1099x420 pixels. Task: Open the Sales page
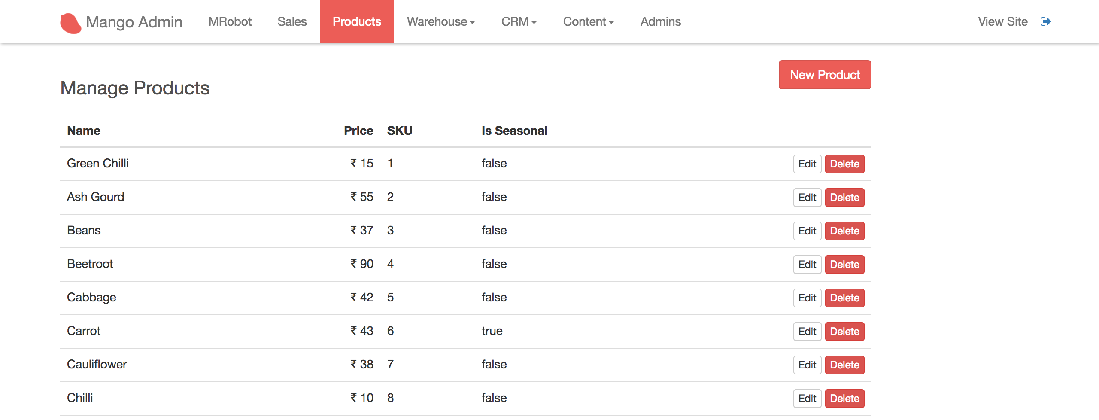(x=292, y=21)
